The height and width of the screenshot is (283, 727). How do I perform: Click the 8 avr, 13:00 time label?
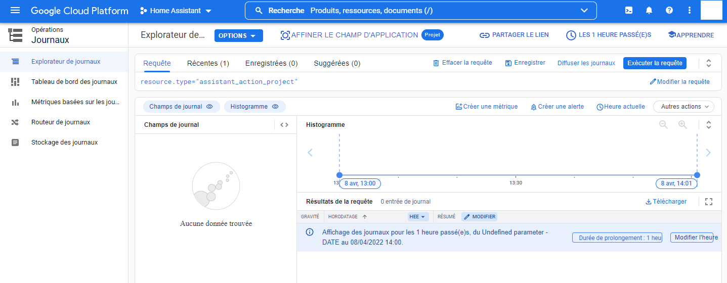point(360,183)
